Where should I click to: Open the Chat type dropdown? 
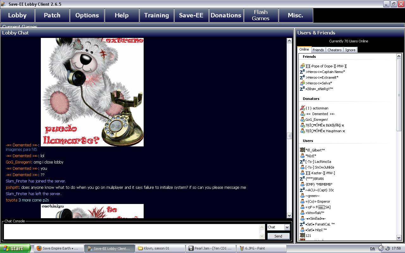(x=287, y=227)
